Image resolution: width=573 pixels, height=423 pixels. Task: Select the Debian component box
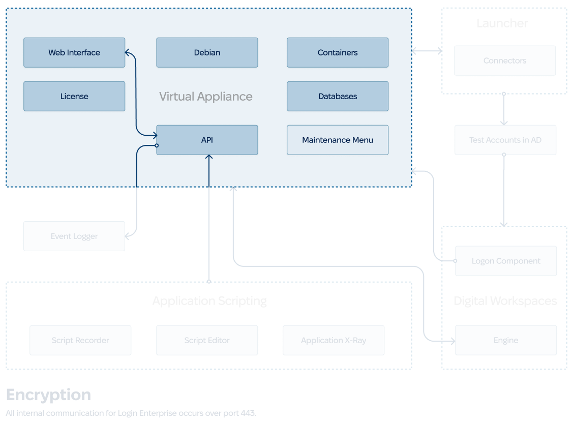[207, 52]
